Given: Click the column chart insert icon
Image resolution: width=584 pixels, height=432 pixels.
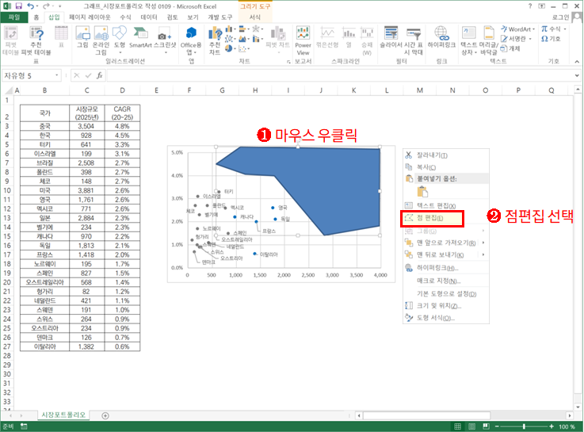Looking at the screenshot, I should 230,29.
